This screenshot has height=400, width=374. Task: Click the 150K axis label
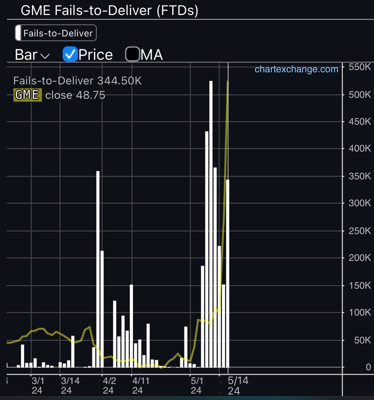pyautogui.click(x=360, y=285)
